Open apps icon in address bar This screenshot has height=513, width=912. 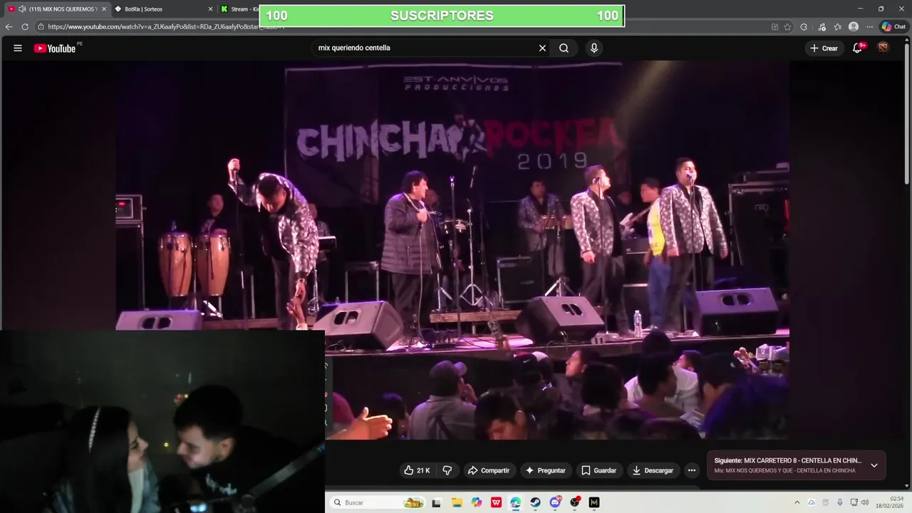coord(774,27)
